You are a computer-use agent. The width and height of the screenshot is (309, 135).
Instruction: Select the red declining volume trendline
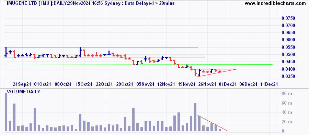tap(212, 123)
